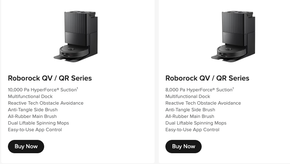The image size is (290, 164).
Task: Open the vacuum image above 10,000 Pa suction
Action: 76,37
